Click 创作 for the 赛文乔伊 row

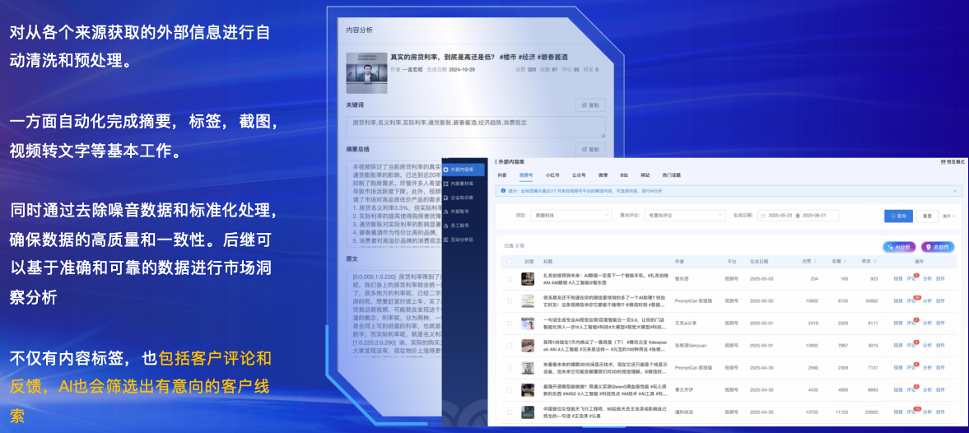click(940, 389)
